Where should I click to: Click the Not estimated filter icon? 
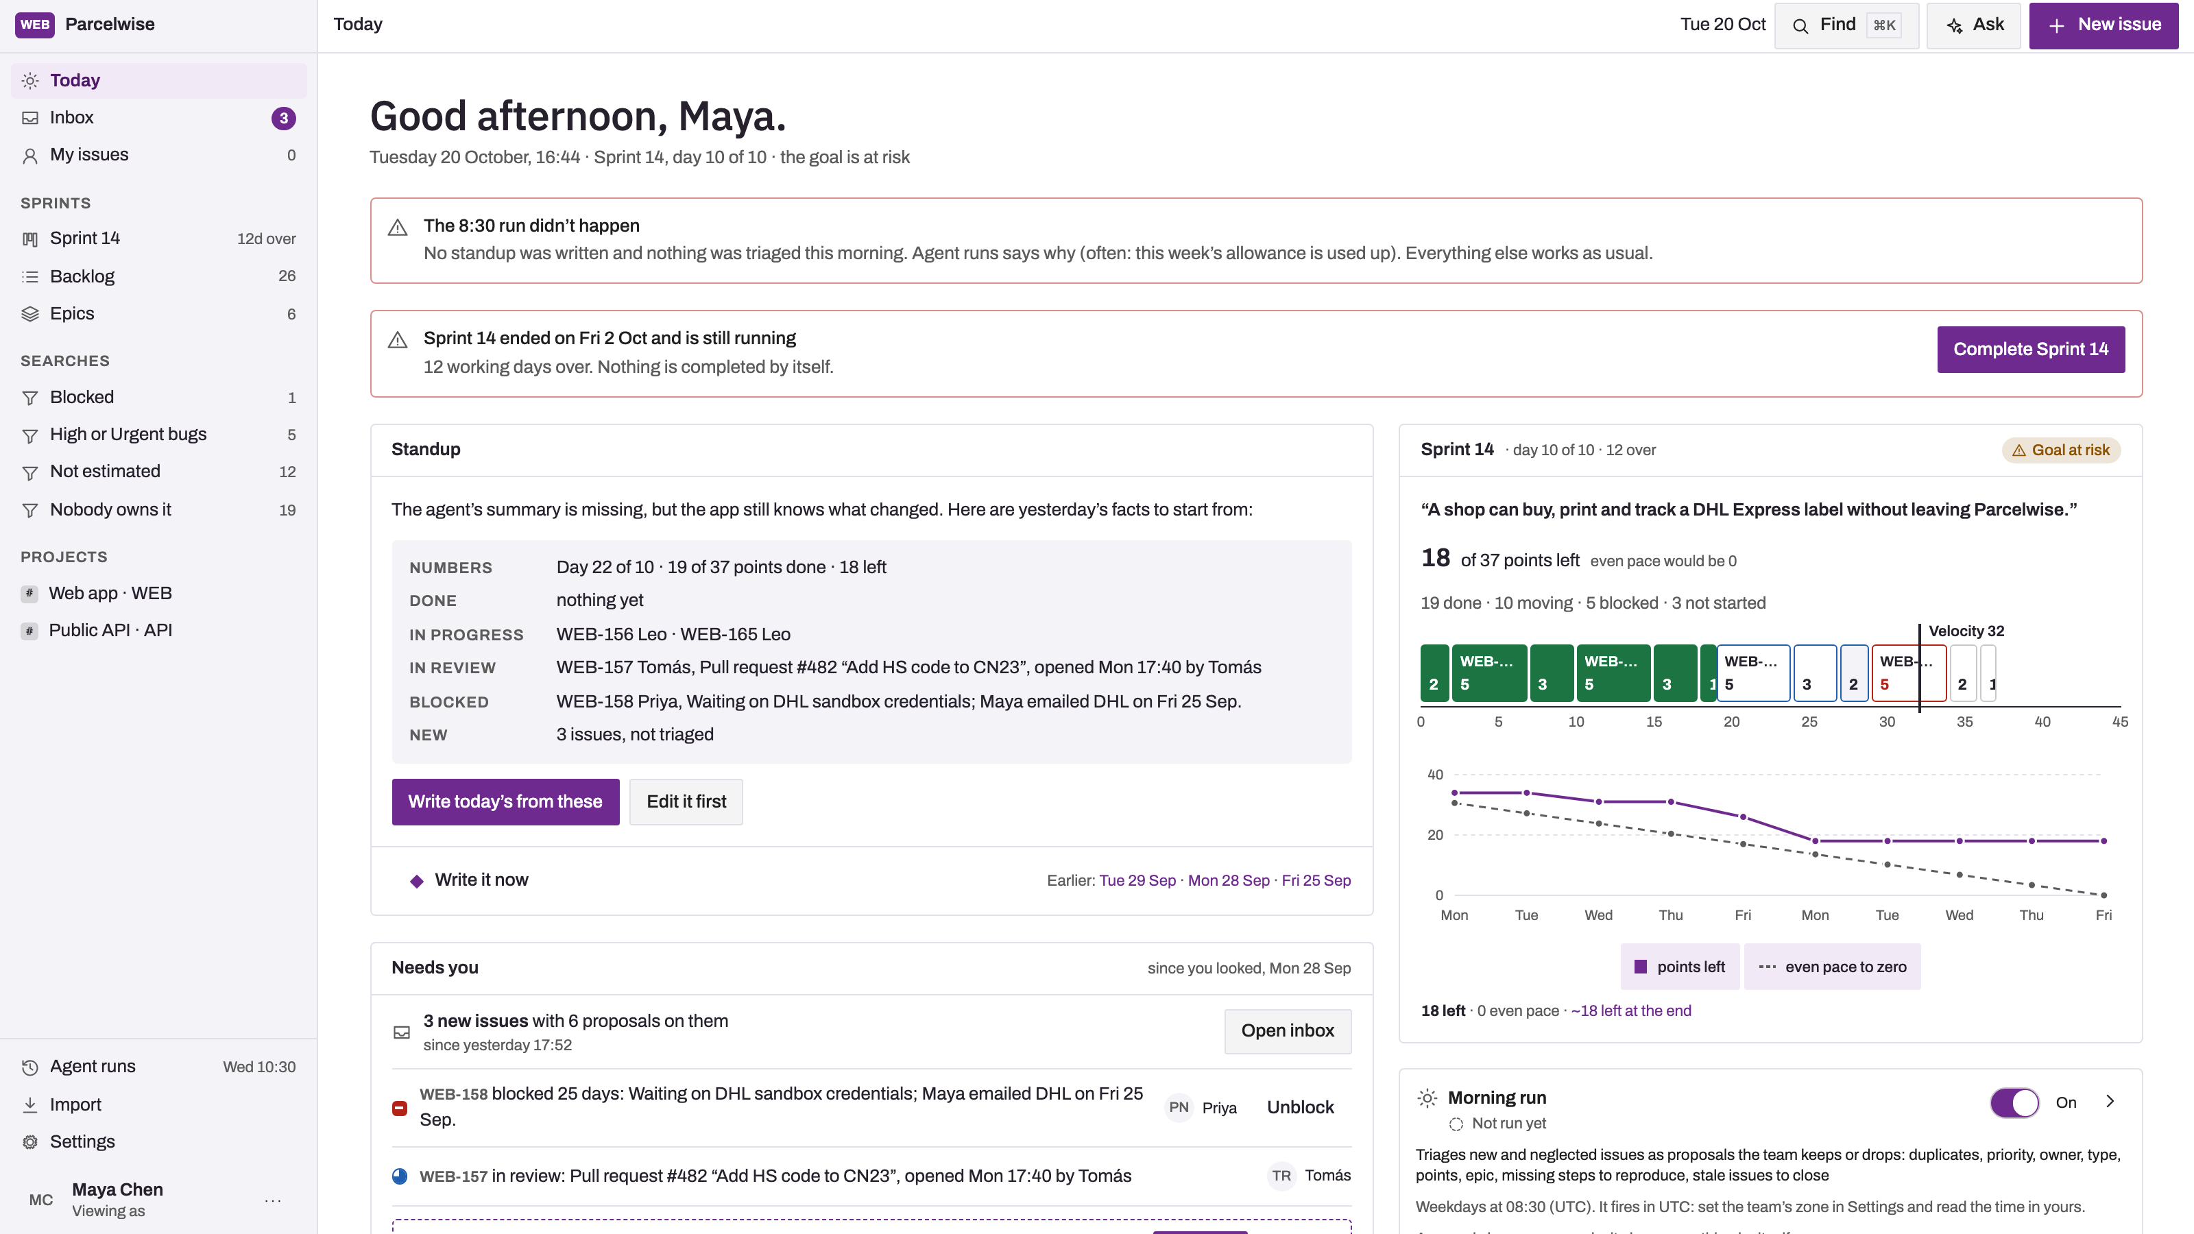pos(29,472)
